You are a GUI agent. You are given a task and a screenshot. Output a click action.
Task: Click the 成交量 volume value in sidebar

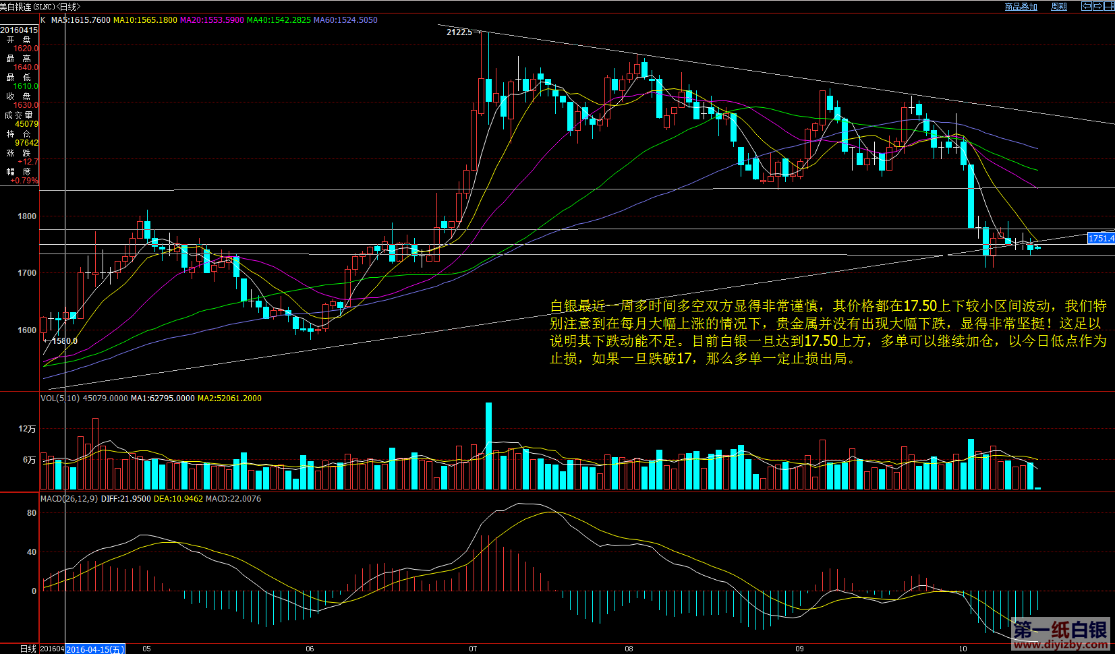(x=26, y=124)
